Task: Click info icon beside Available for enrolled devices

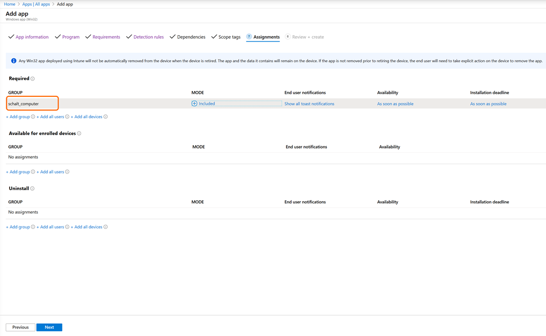Action: pos(79,134)
